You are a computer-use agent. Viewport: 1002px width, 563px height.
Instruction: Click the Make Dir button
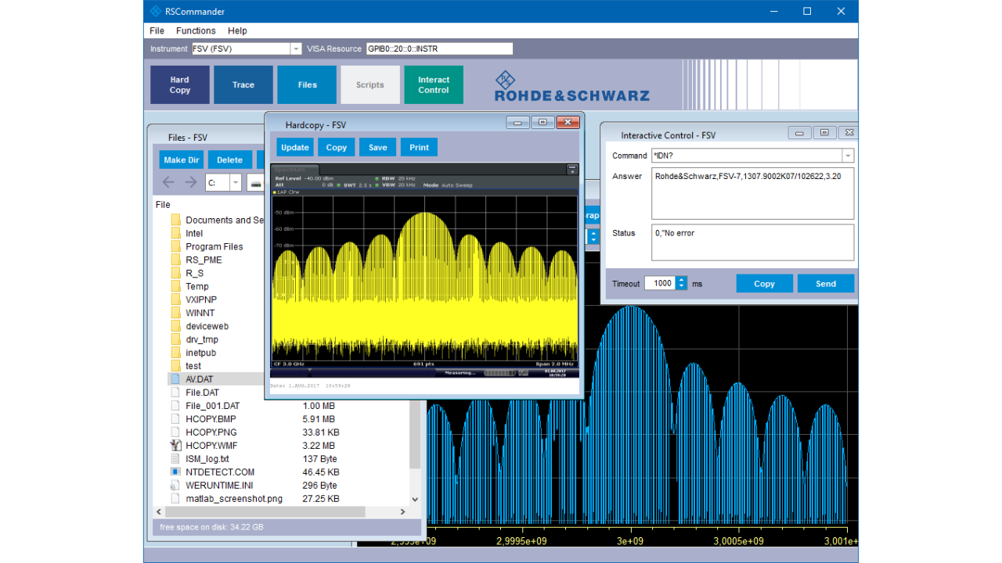181,160
